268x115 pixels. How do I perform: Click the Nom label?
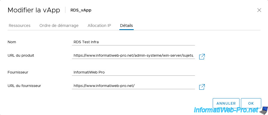12,42
